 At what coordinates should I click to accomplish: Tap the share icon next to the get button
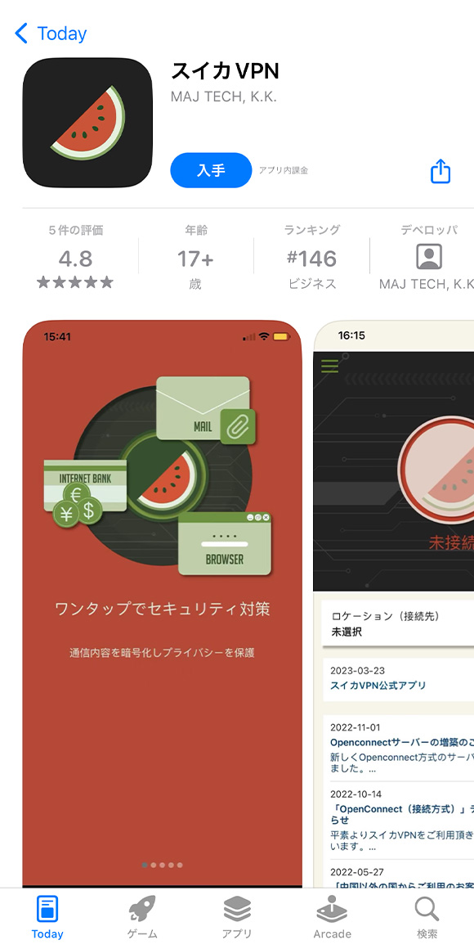click(440, 171)
